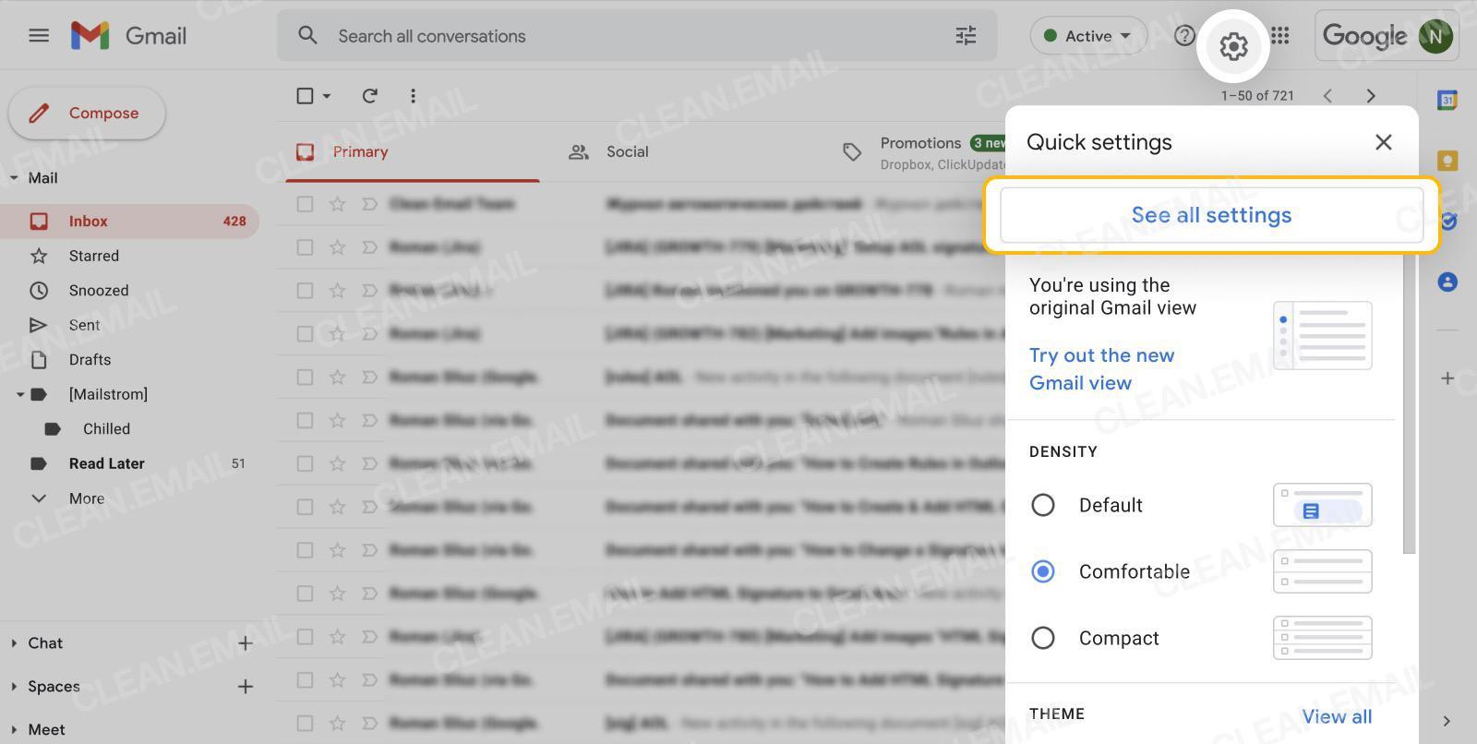
Task: Refresh the inbox list
Action: 370,96
